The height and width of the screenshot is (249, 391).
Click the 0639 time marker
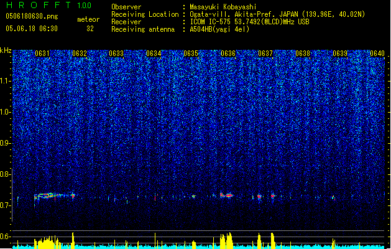[340, 54]
